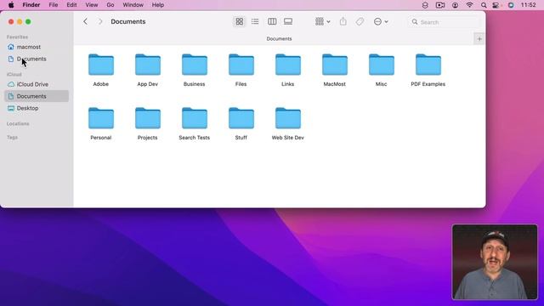Open iCloud Drive in sidebar
Viewport: 544px width, 306px height.
tap(37, 84)
